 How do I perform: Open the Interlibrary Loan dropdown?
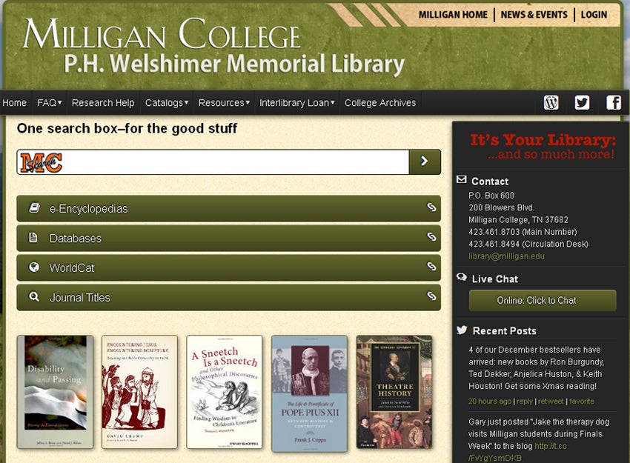(295, 102)
